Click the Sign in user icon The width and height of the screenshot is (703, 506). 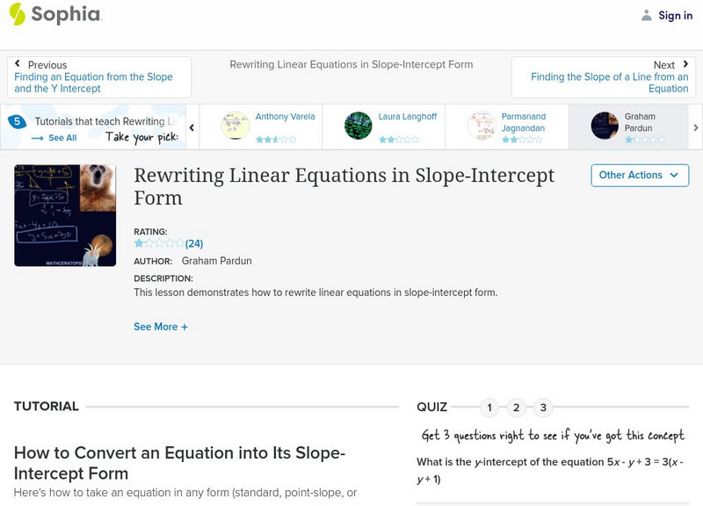tap(647, 15)
